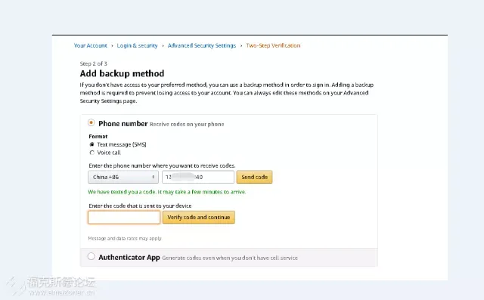The image size is (484, 300).
Task: Click the Two-Step Verification breadcrumb
Action: tap(273, 45)
